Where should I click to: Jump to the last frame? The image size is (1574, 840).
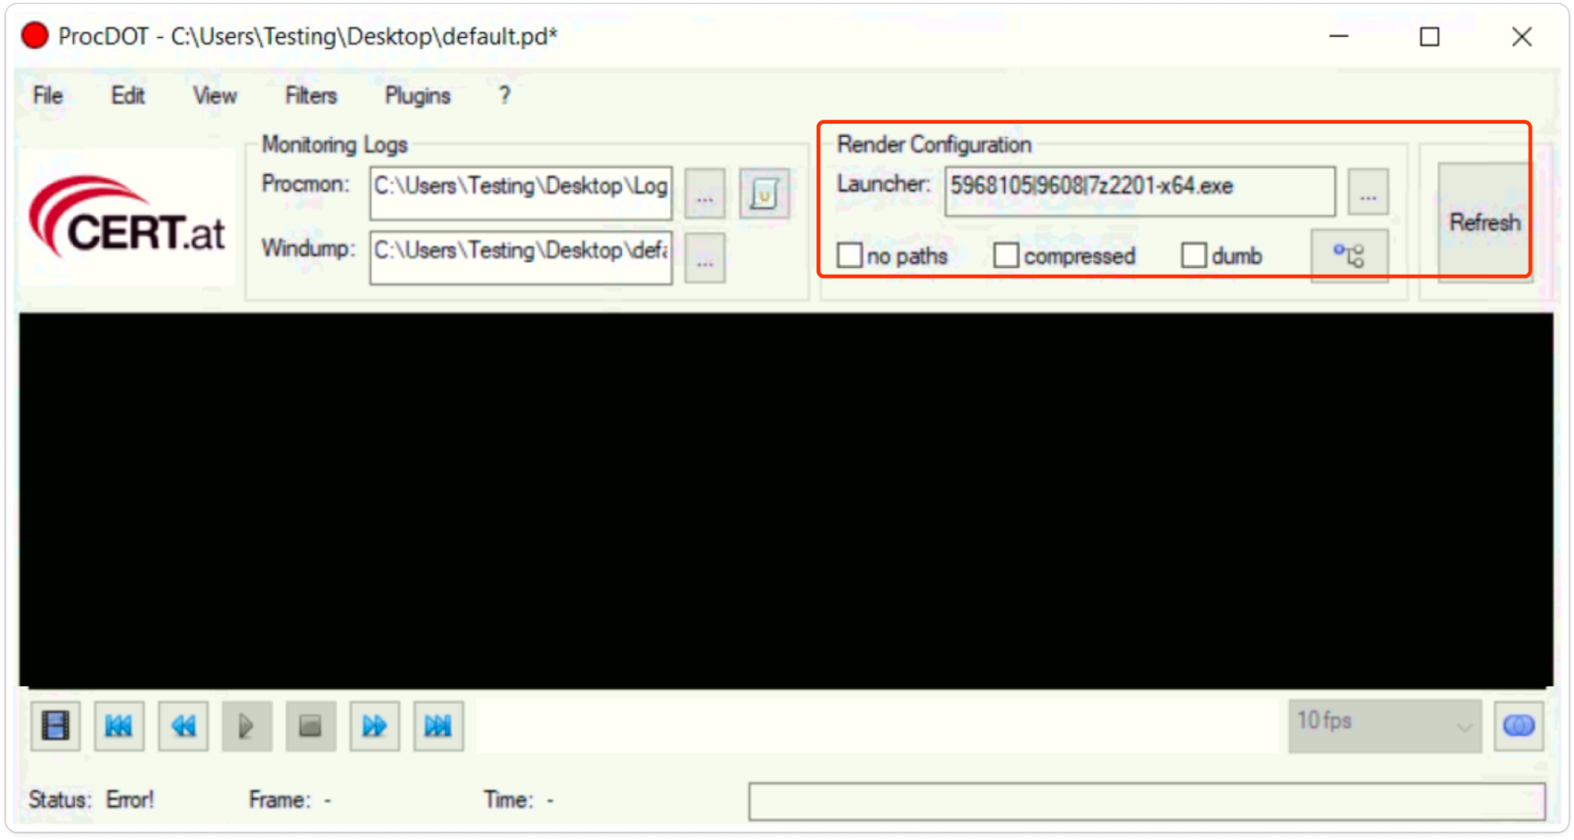pyautogui.click(x=438, y=725)
